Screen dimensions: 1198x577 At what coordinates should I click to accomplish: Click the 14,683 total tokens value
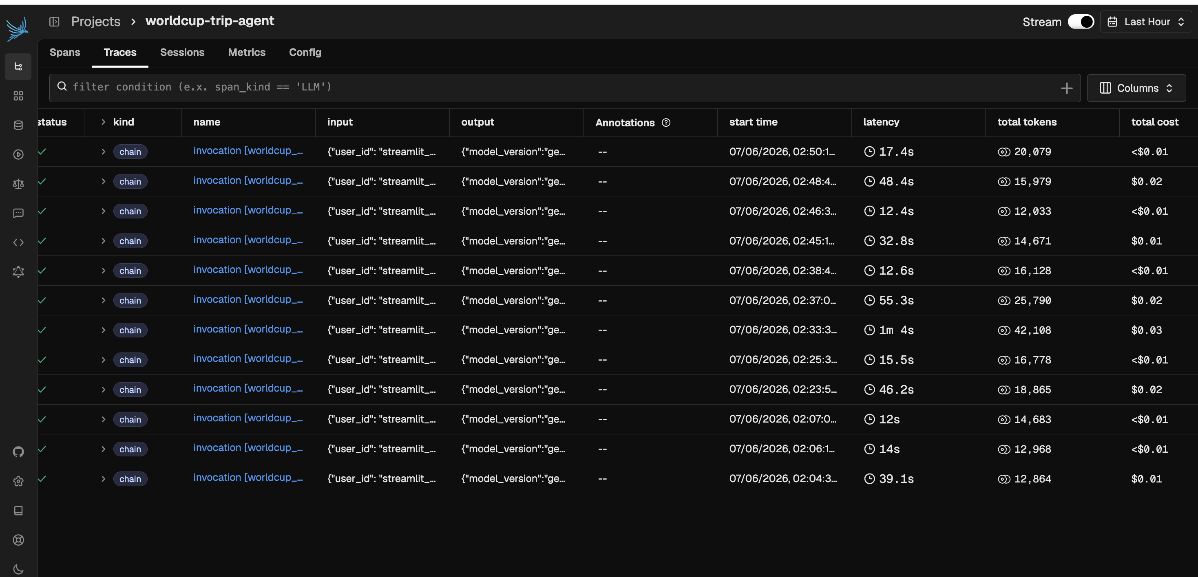coord(1032,420)
